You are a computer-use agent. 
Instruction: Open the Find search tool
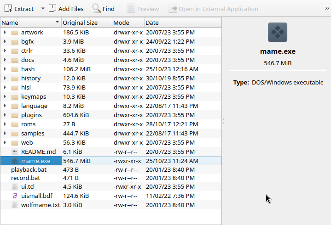pyautogui.click(x=103, y=9)
